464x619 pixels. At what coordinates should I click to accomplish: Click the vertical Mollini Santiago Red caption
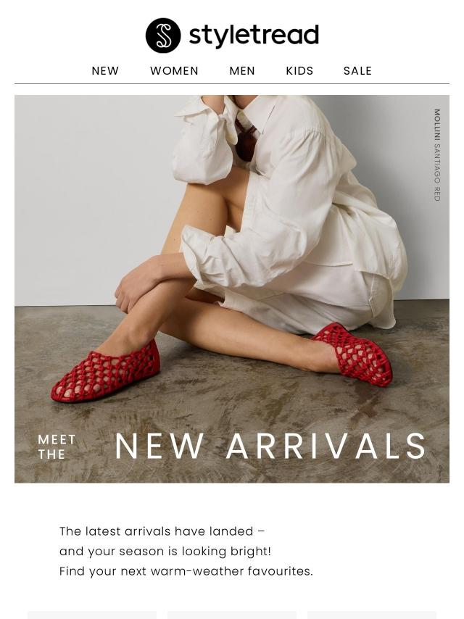pos(436,155)
